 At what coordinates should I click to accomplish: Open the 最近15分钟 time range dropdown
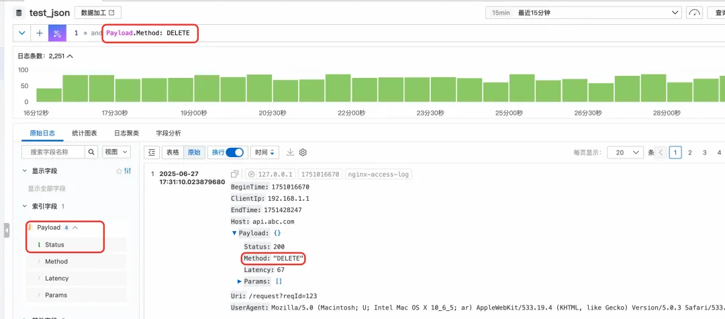[584, 13]
